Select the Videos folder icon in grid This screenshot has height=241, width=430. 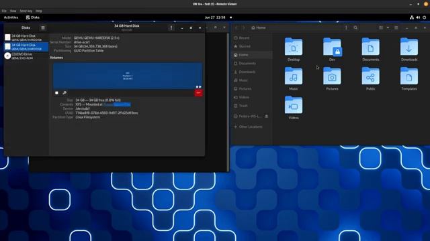coord(294,108)
